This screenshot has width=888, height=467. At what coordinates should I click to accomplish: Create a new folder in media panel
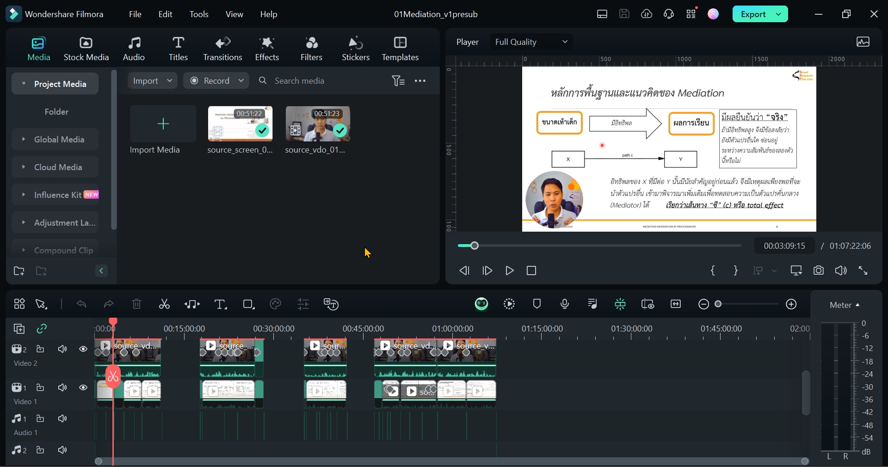pyautogui.click(x=19, y=271)
